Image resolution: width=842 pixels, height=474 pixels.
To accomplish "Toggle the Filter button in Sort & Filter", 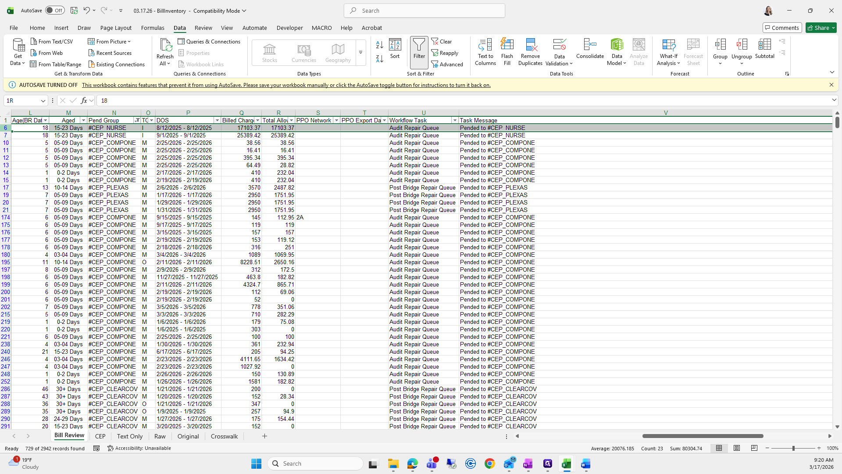I will pyautogui.click(x=419, y=48).
